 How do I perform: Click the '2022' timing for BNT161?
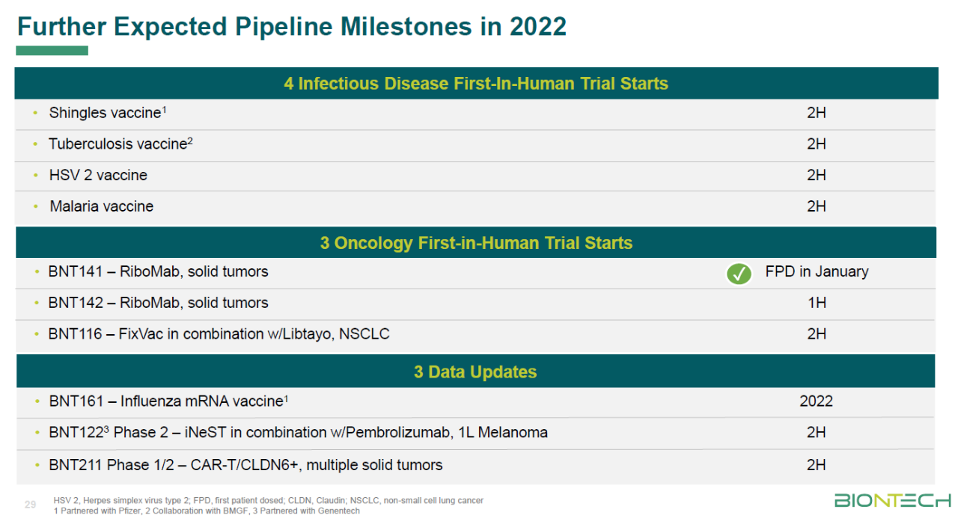pos(816,401)
